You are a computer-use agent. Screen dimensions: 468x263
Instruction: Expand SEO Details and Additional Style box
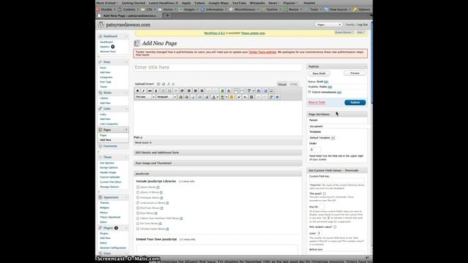point(218,153)
